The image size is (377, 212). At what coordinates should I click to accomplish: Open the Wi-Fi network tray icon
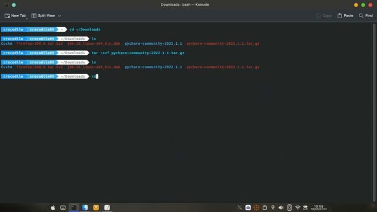297,207
